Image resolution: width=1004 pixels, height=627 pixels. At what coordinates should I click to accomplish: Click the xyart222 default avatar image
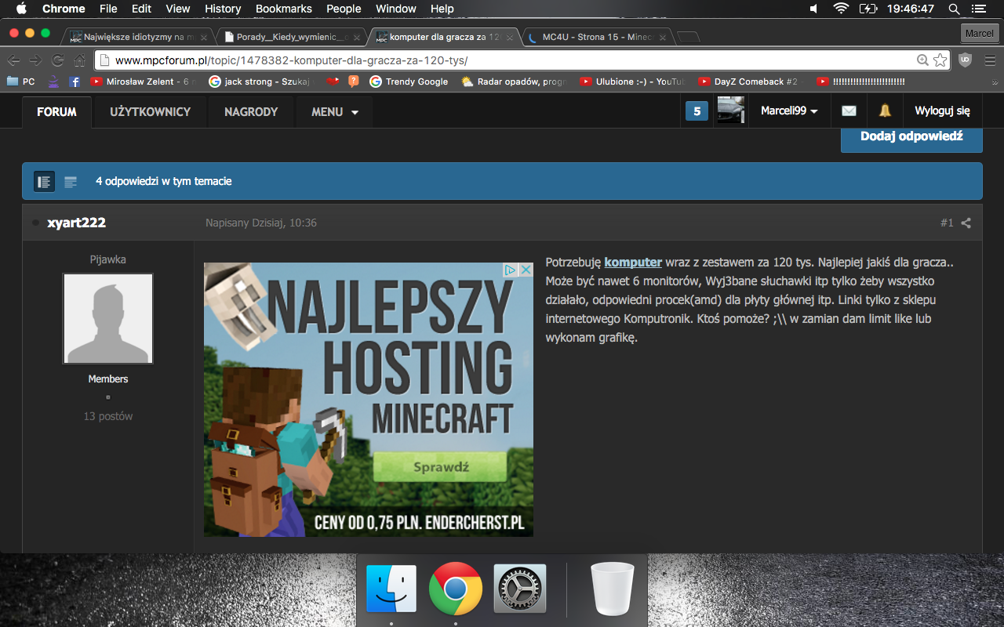click(108, 318)
